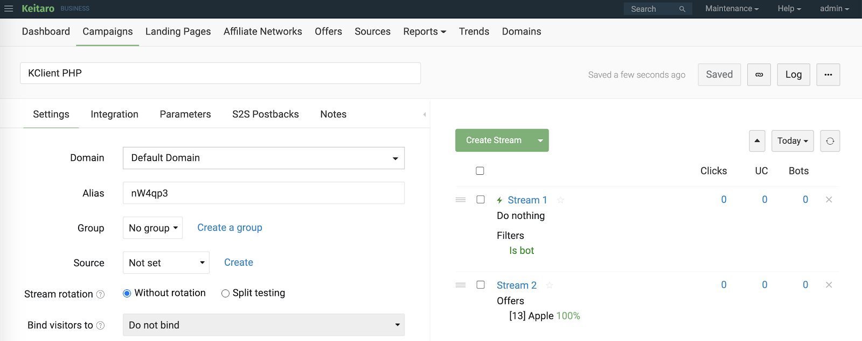Open the hamburger menu icon
The width and height of the screenshot is (862, 341).
(x=9, y=9)
